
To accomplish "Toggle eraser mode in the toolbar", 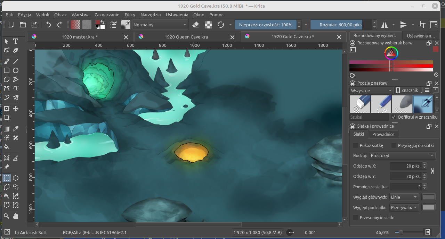I will pos(195,25).
